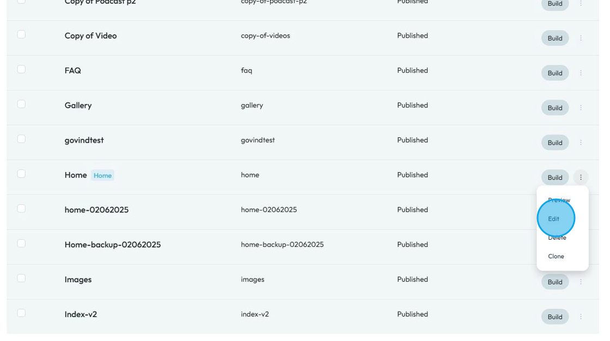This screenshot has height=341, width=610.
Task: Toggle the Gallery row checkbox
Action: [21, 104]
